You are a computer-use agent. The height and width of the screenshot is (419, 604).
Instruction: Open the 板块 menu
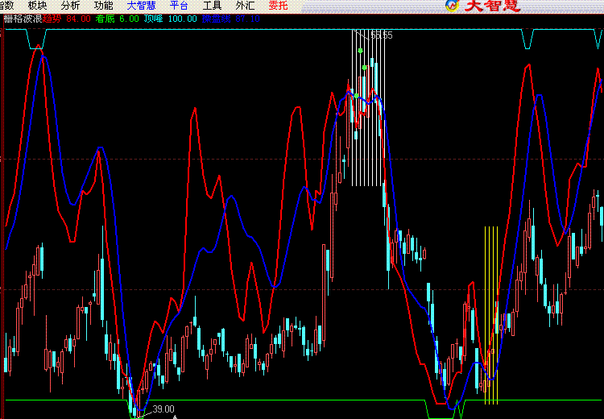(x=38, y=6)
